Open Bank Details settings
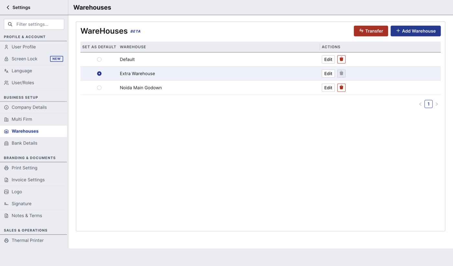Viewport: 453px width, 266px height. coord(34,143)
